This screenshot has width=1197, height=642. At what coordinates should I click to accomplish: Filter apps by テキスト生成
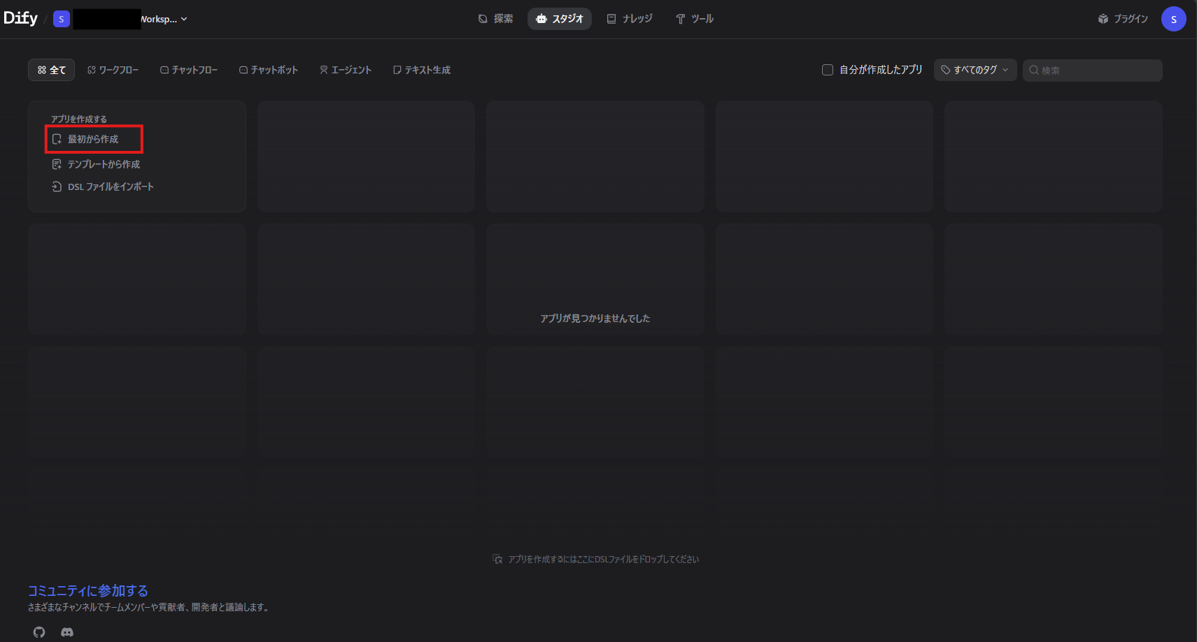422,70
